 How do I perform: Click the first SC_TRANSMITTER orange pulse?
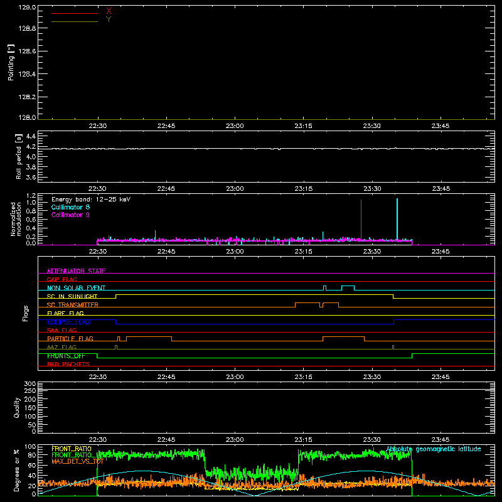tap(307, 305)
